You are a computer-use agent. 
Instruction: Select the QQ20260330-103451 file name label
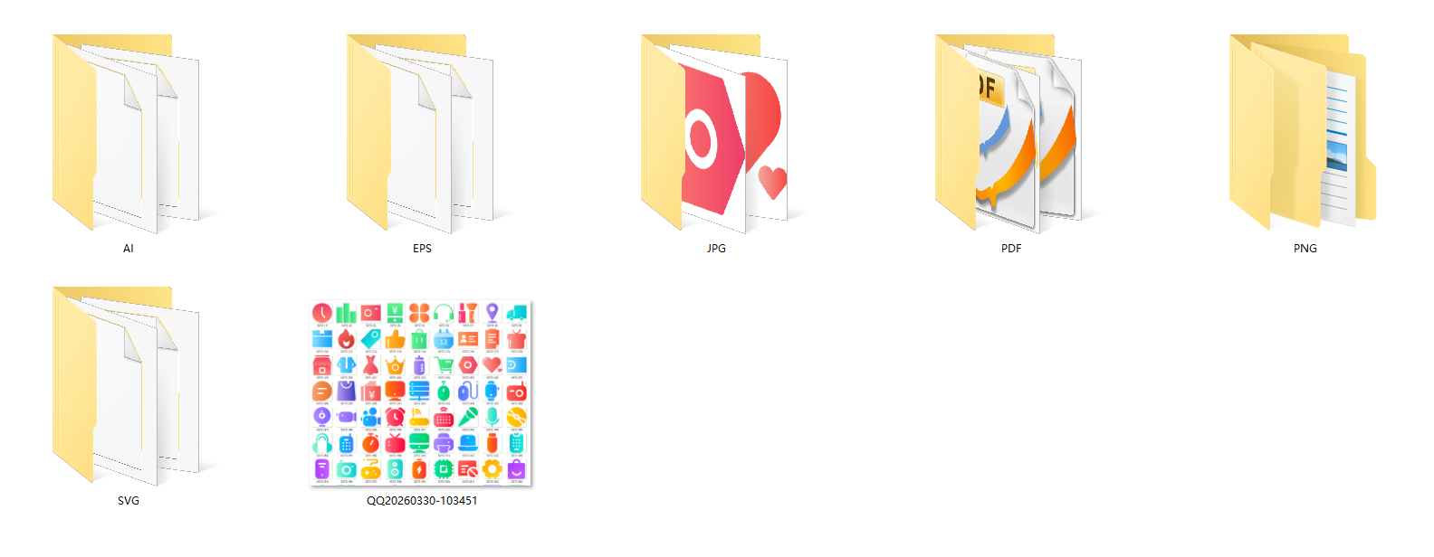tap(422, 501)
